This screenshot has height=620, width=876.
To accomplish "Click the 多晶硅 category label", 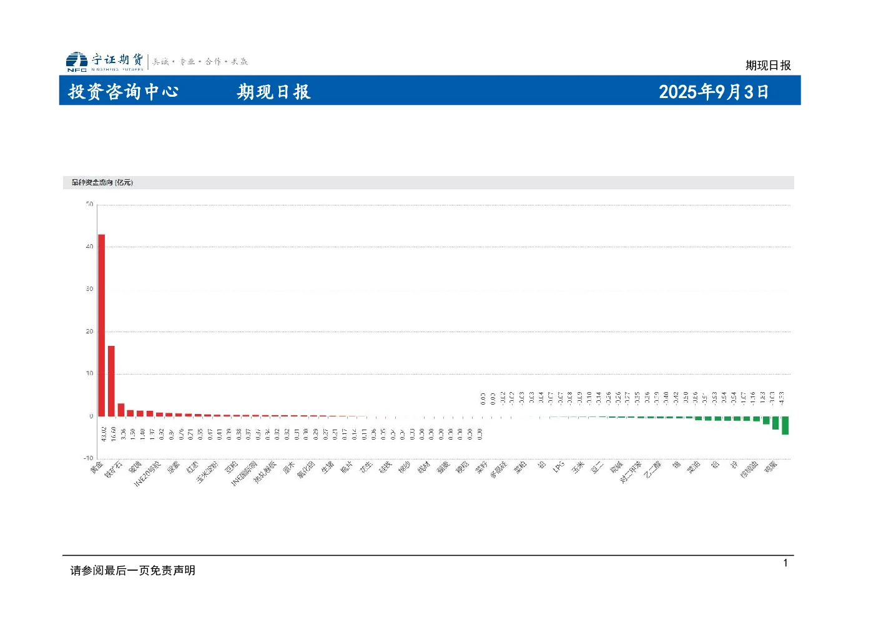I will (498, 470).
